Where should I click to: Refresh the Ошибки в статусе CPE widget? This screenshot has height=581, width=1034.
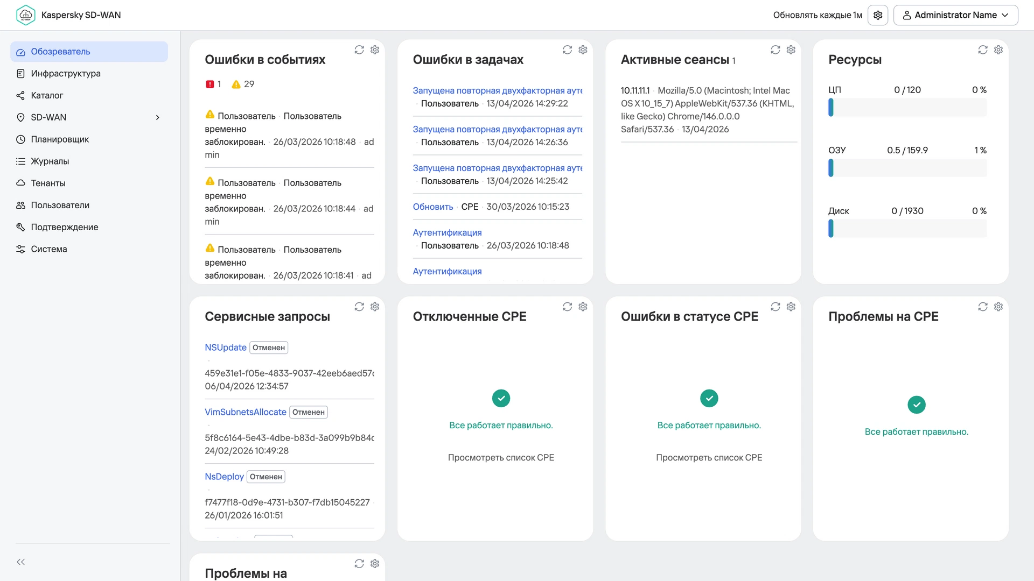(775, 307)
